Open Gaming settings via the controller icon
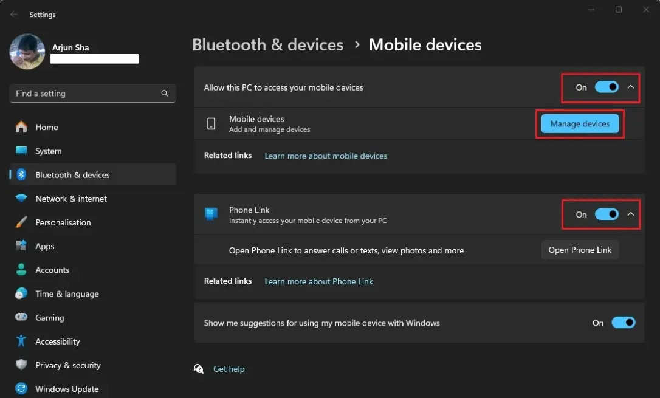Screen dimensions: 660x398 [x=20, y=317]
